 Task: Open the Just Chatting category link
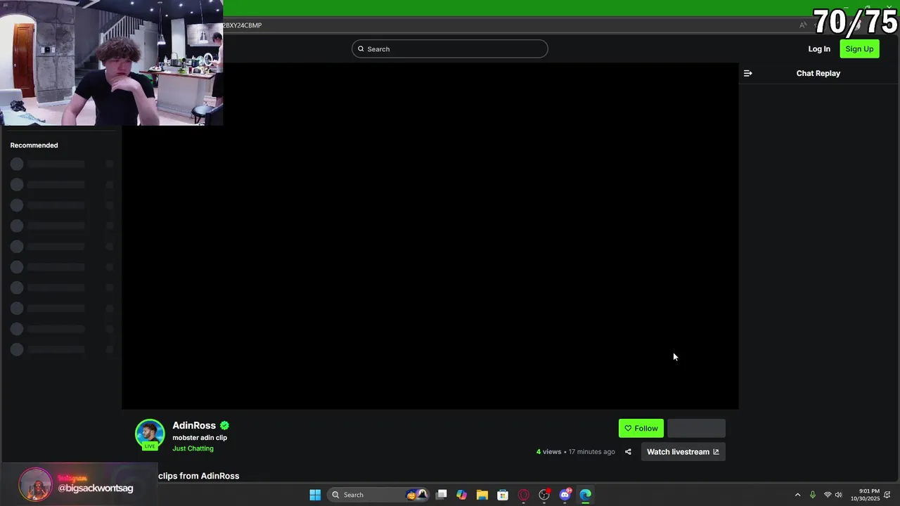point(193,448)
